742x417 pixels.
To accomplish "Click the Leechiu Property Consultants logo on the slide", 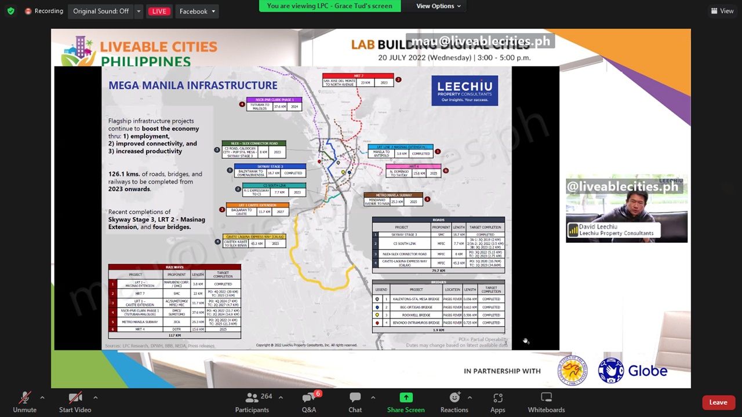I will pos(464,90).
